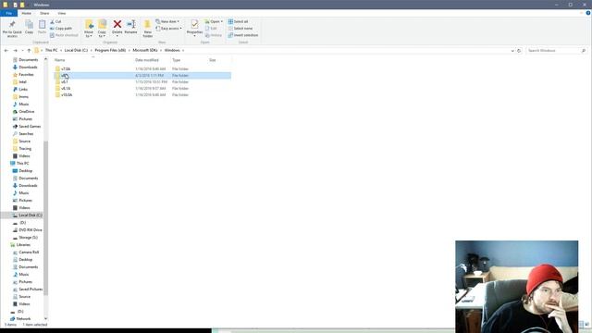
Task: Switch to the View ribbon tab
Action: tap(62, 13)
